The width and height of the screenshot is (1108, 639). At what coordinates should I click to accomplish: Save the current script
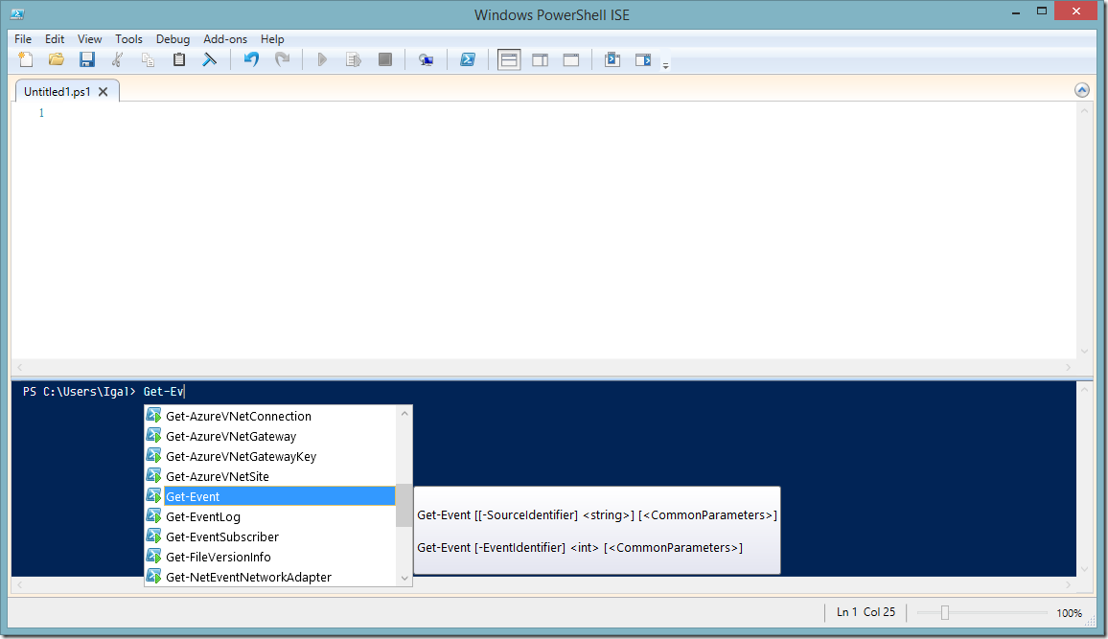pos(87,58)
